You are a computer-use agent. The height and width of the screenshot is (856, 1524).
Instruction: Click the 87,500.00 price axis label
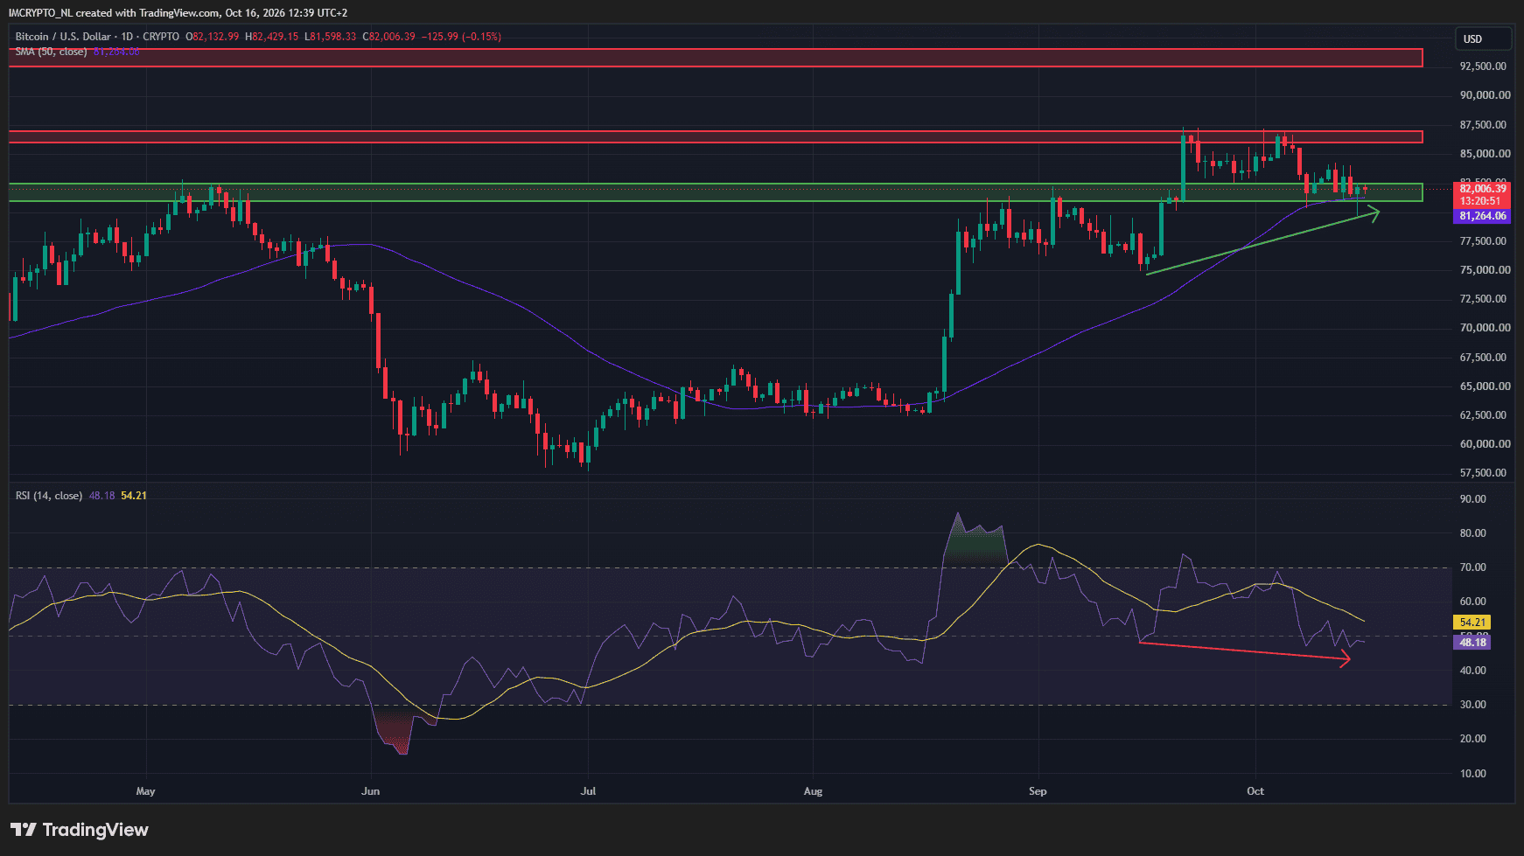(x=1483, y=125)
